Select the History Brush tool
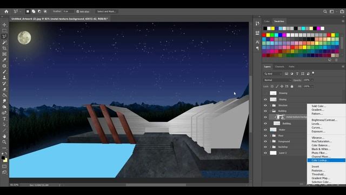346x195 pixels. (4, 83)
